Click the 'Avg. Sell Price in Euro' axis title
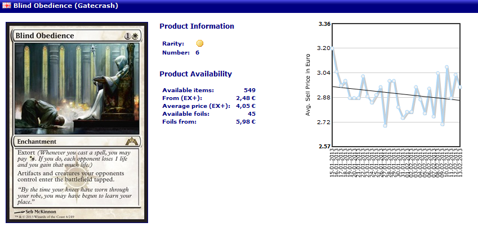Image resolution: width=478 pixels, height=227 pixels. point(308,85)
